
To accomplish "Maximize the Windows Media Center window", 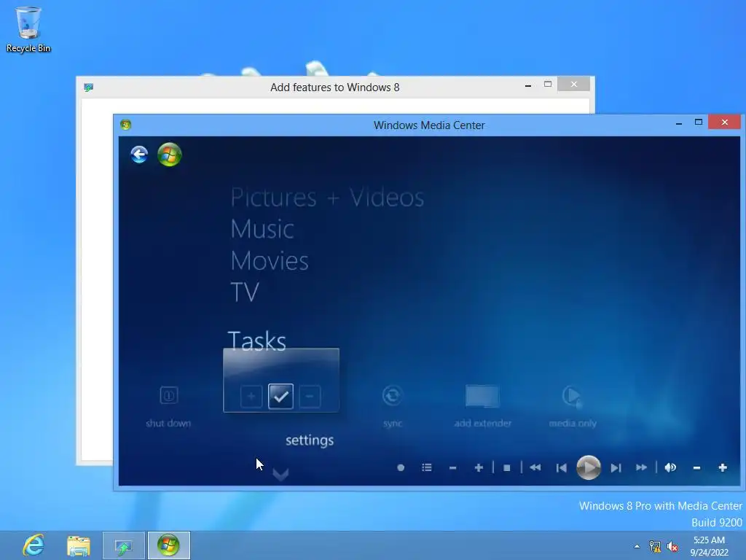I will 699,122.
